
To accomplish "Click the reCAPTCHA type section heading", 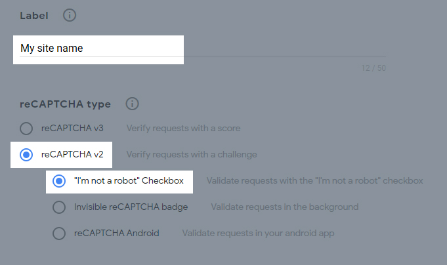I will pos(65,104).
